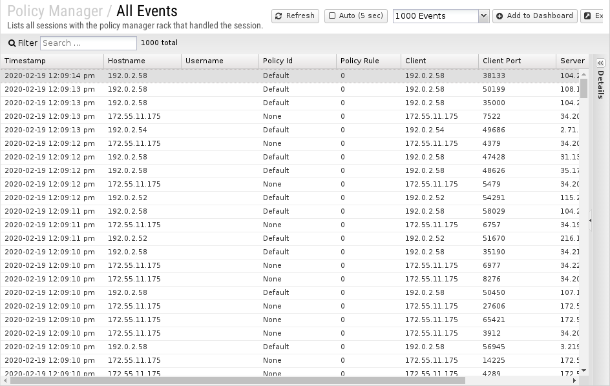Sort by Client column header
This screenshot has width=610, height=386.
coord(439,61)
